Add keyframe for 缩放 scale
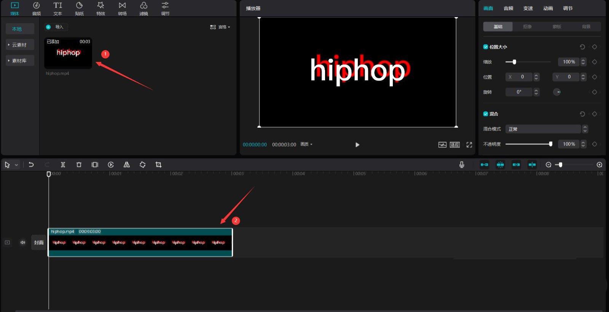The image size is (609, 312). (x=595, y=62)
